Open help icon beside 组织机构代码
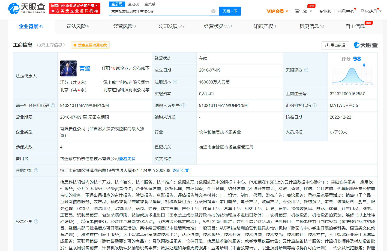Viewport: 387px width, 251px height. point(314,105)
